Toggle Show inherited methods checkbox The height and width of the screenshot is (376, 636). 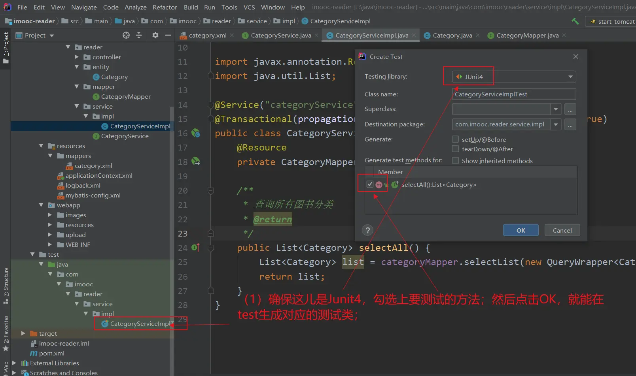pos(456,161)
